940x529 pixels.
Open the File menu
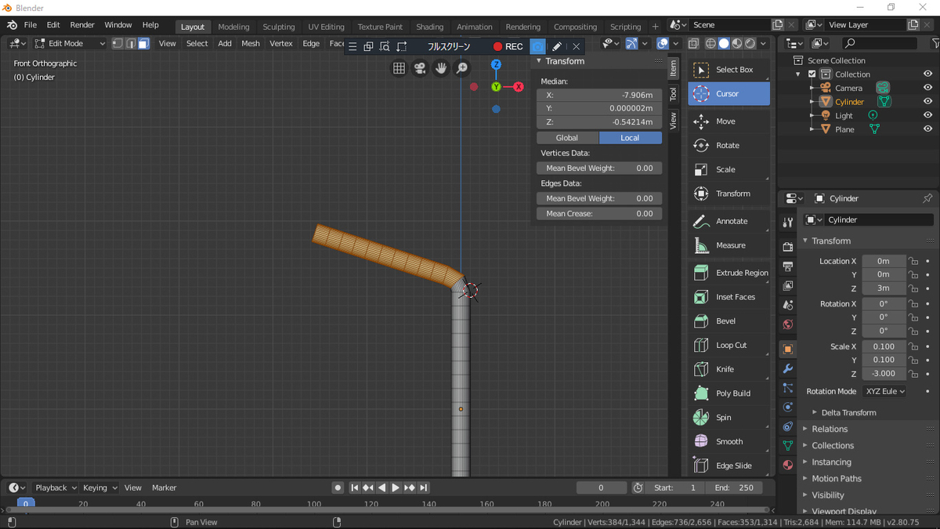pyautogui.click(x=31, y=25)
